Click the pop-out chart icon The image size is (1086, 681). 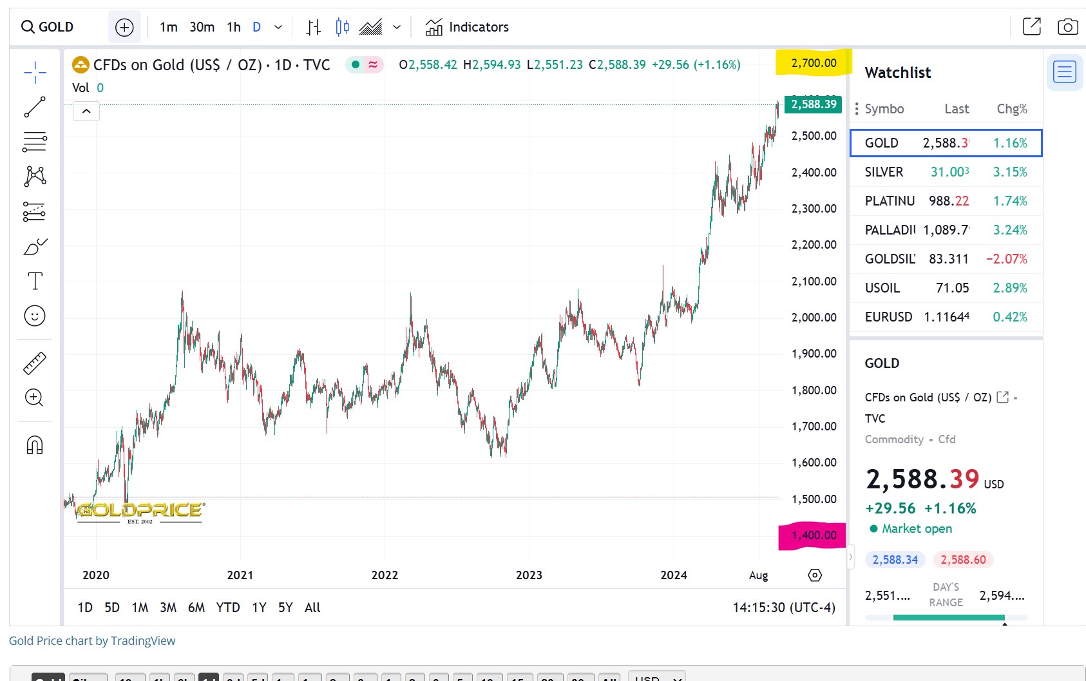(1032, 26)
